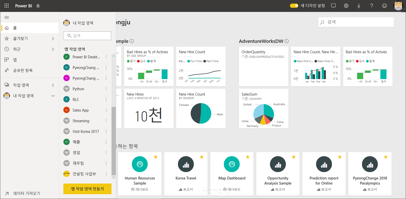Image resolution: width=406 pixels, height=199 pixels.
Task: Click the workspace list scrollbar thumb
Action: 114,141
